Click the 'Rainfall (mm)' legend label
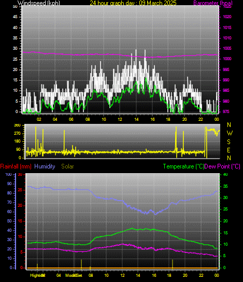The height and width of the screenshot is (282, 243). tap(16, 166)
